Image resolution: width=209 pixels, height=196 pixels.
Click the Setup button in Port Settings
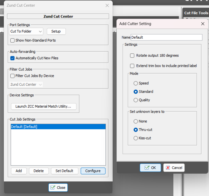click(x=56, y=31)
